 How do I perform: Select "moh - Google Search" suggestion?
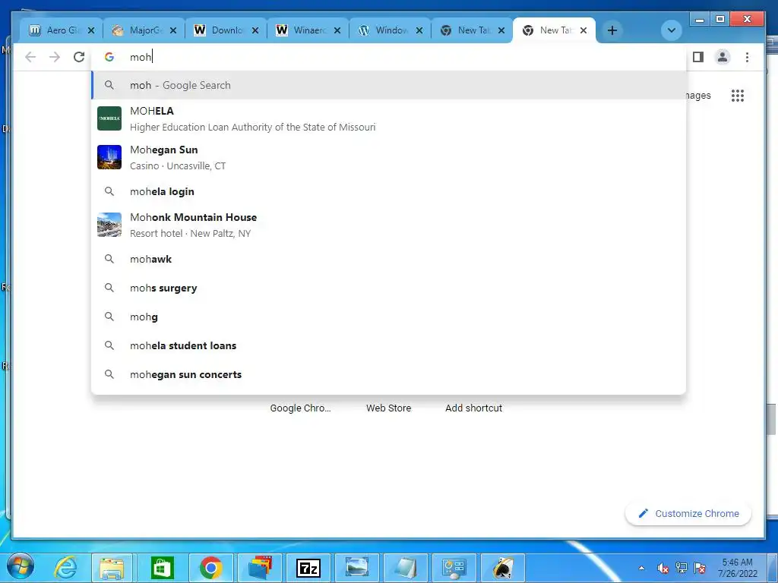(x=388, y=85)
